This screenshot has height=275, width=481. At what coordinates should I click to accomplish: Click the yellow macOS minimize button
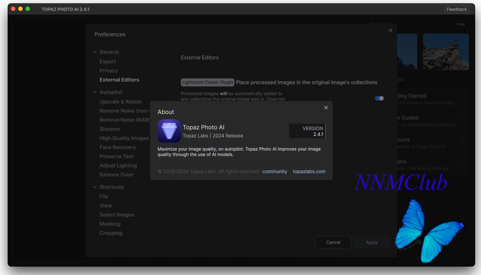pos(20,9)
